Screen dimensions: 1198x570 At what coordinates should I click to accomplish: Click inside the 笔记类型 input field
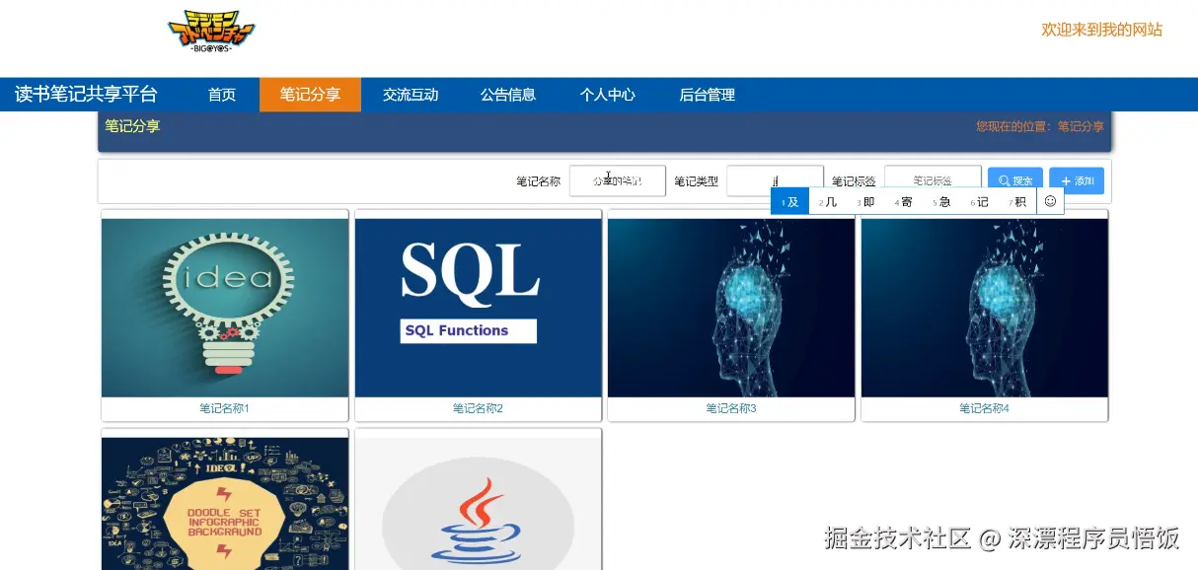pyautogui.click(x=775, y=180)
